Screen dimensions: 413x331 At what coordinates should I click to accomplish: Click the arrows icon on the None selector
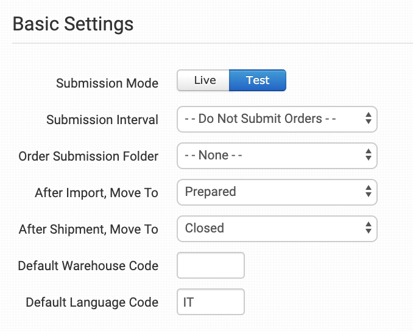368,156
